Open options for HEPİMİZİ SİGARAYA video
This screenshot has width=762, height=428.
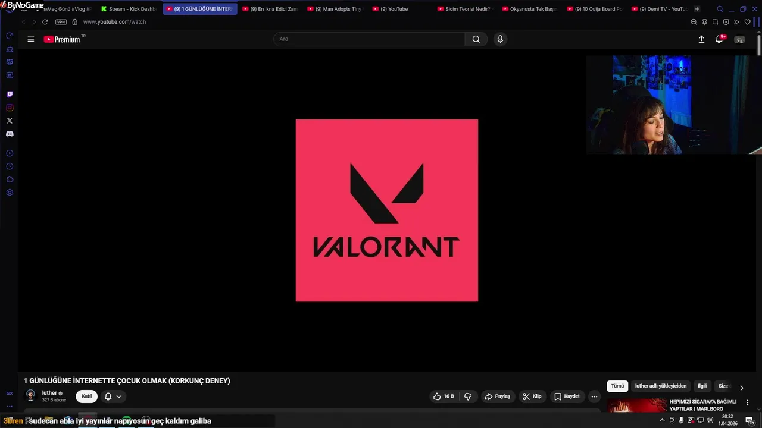click(x=748, y=402)
